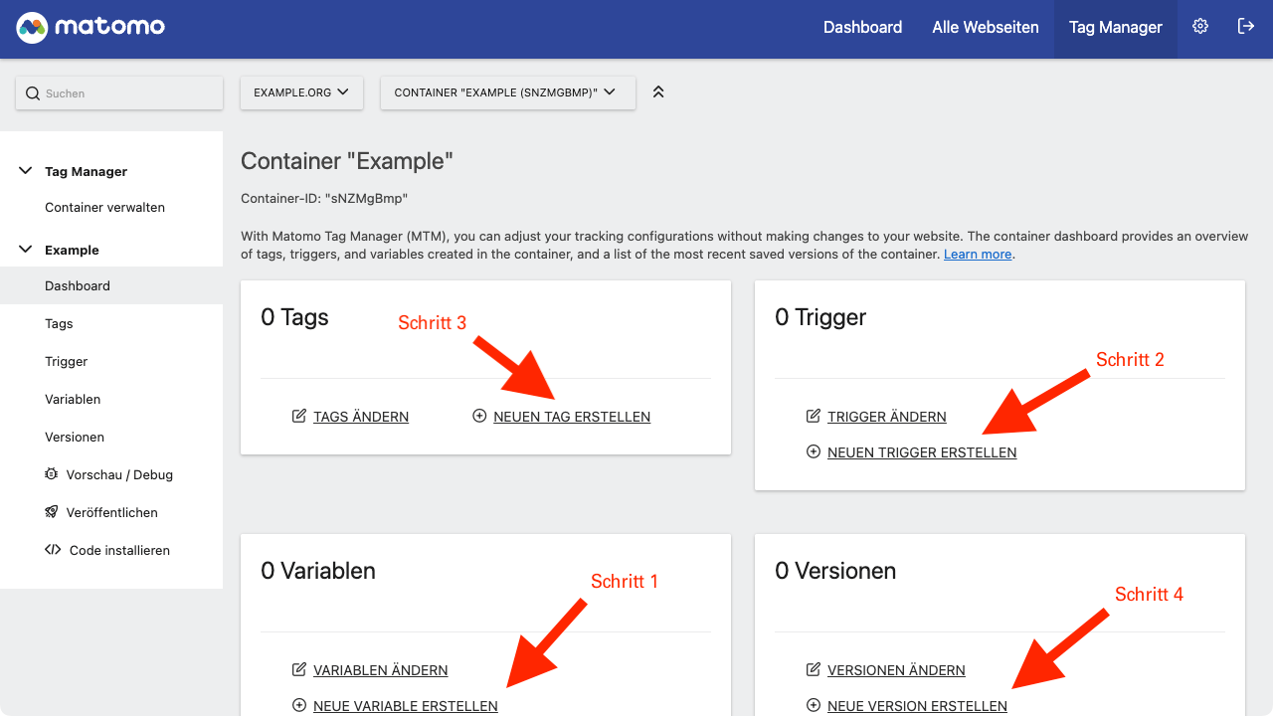Click the code brackets icon for Code installieren
Image resolution: width=1273 pixels, height=716 pixels.
click(x=53, y=550)
